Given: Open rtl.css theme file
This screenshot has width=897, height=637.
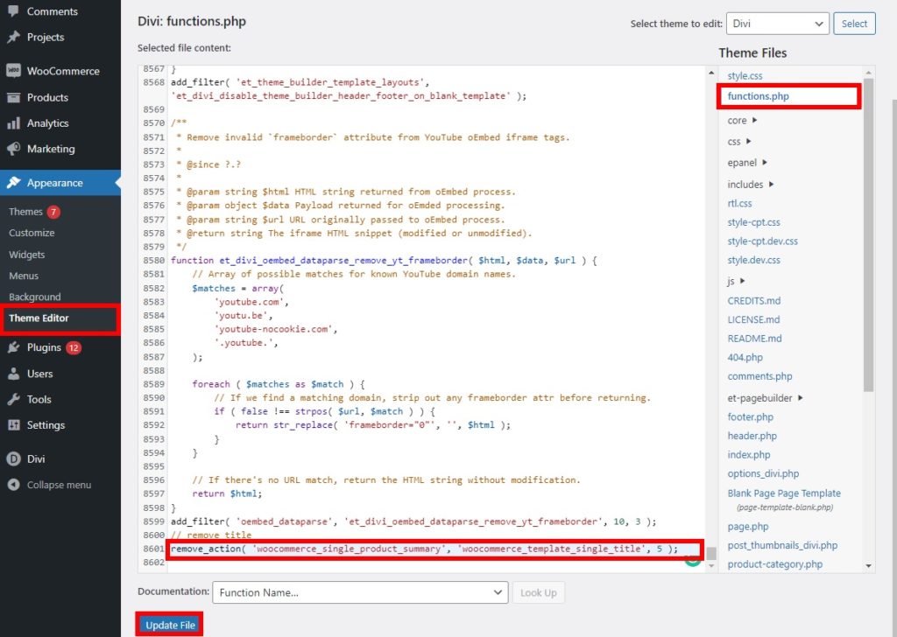Looking at the screenshot, I should click(739, 203).
